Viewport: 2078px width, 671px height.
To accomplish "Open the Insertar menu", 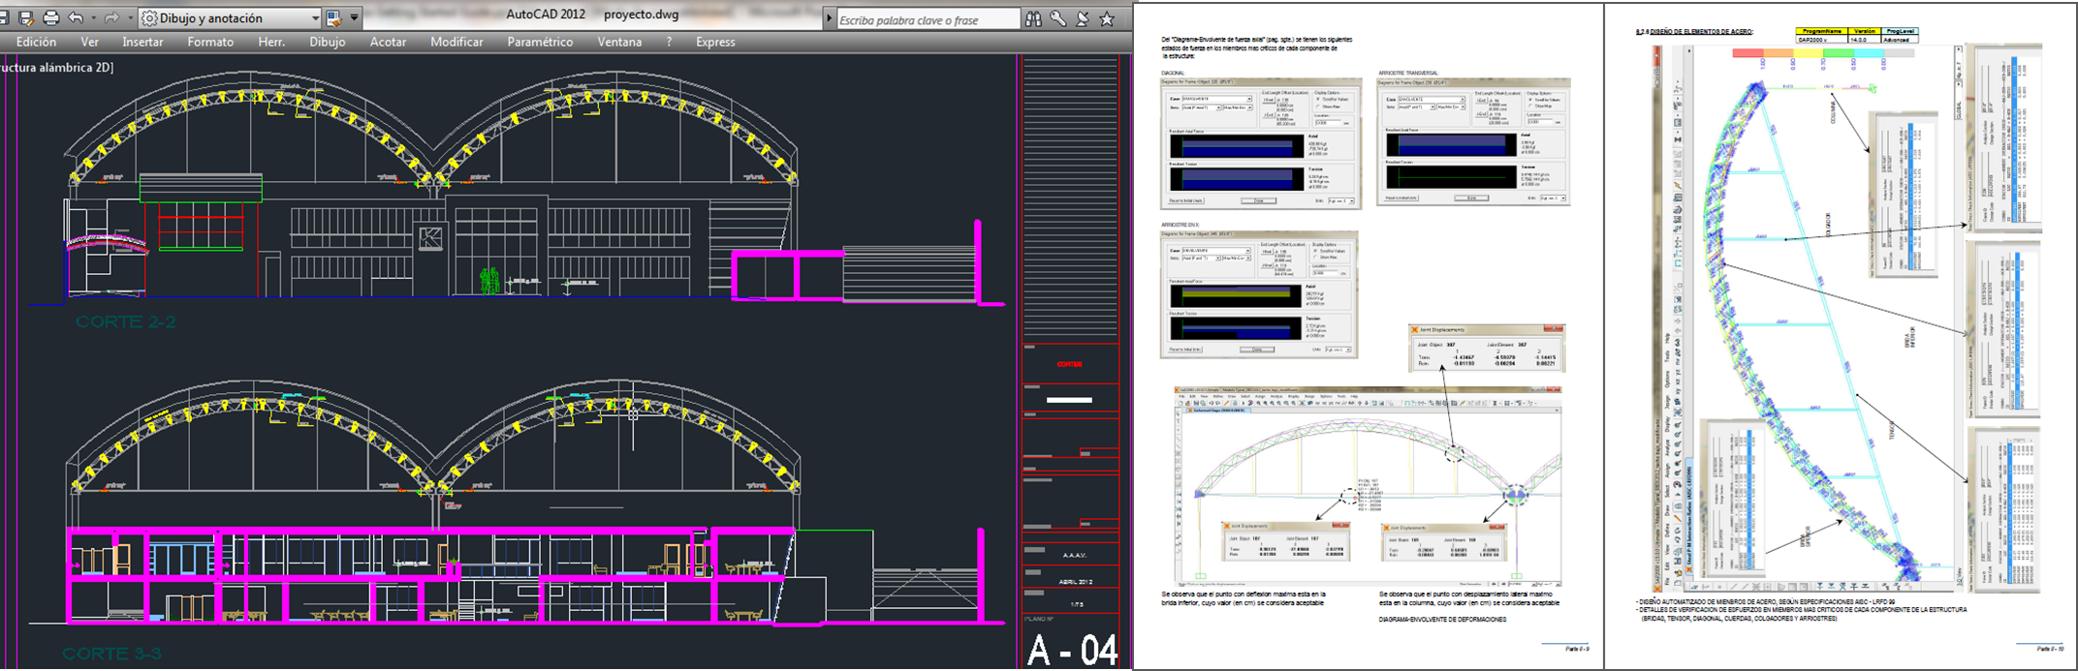I will tap(142, 42).
